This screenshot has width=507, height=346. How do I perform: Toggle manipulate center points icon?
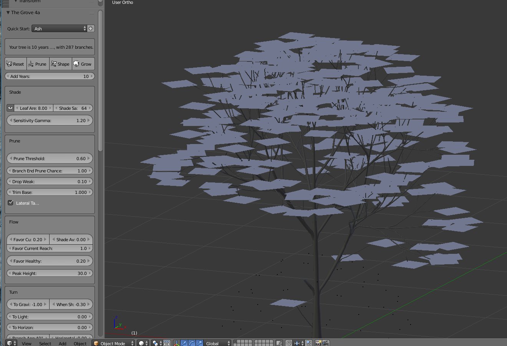click(167, 343)
